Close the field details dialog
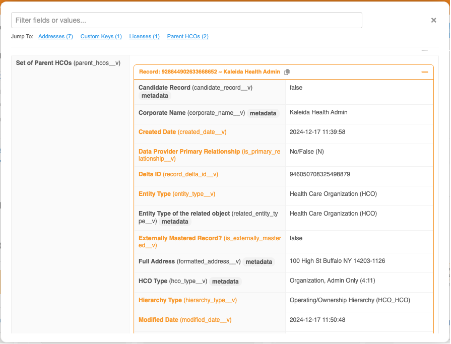Image resolution: width=451 pixels, height=344 pixels. coord(433,20)
